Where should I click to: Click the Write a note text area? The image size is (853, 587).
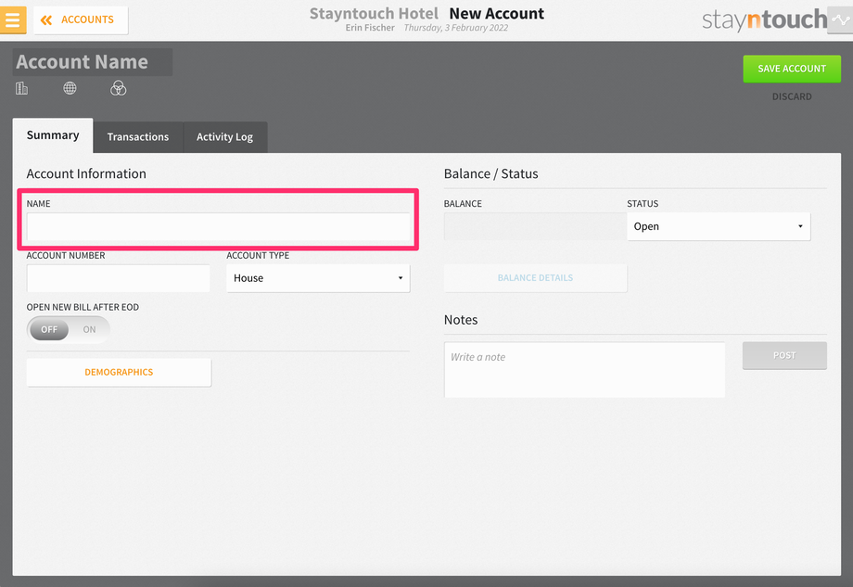tap(584, 370)
